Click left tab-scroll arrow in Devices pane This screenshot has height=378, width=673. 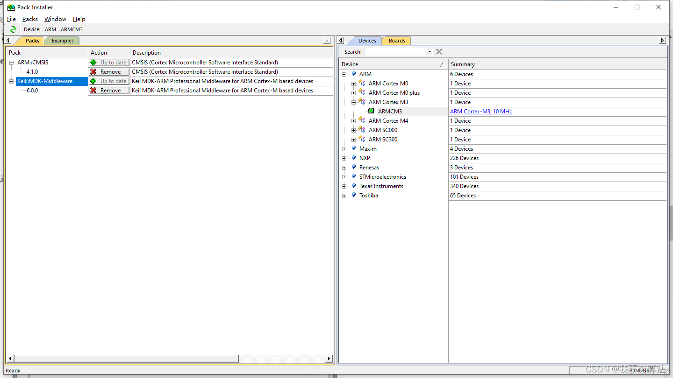341,41
